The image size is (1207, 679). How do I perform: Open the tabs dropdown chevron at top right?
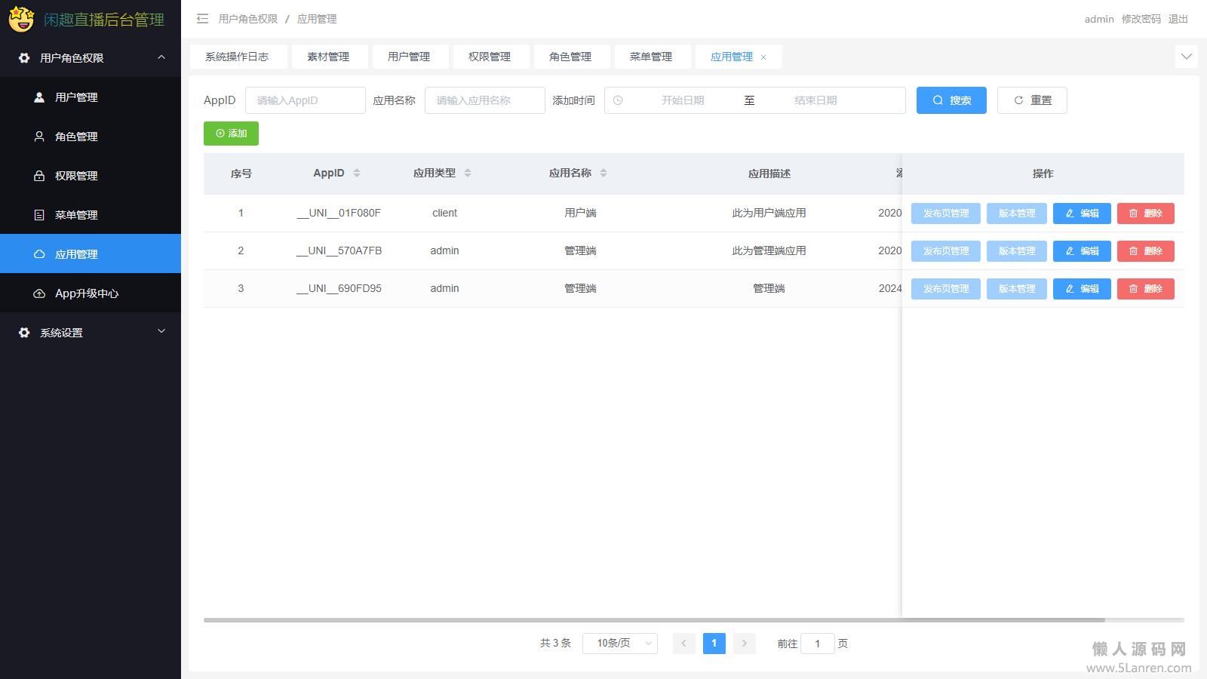pos(1186,57)
